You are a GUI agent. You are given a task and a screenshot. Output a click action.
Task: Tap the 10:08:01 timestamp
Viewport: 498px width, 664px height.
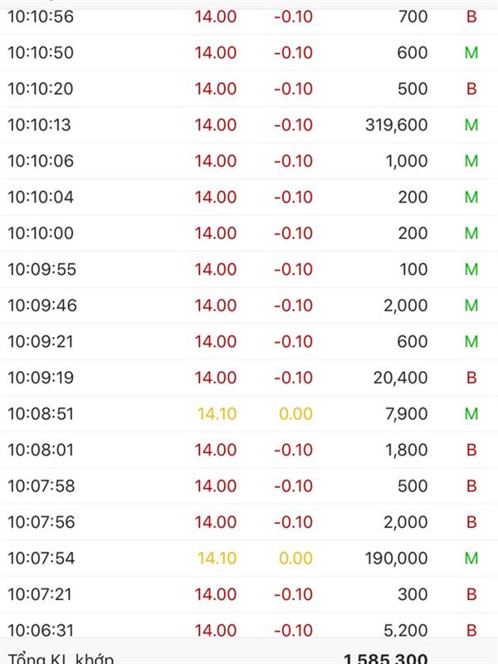[x=41, y=450]
